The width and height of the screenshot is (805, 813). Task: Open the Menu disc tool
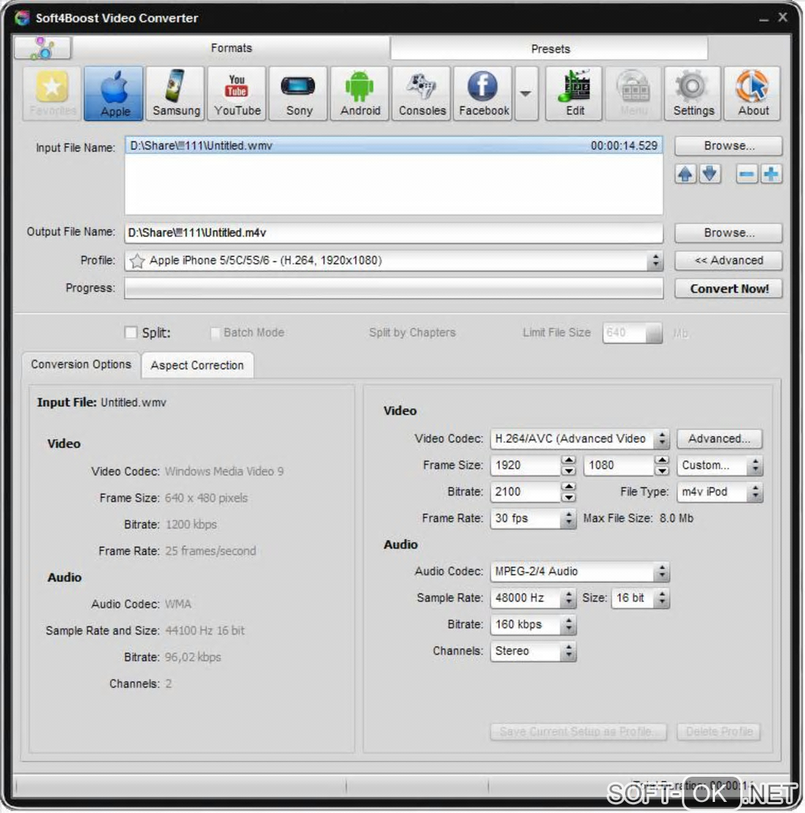634,94
